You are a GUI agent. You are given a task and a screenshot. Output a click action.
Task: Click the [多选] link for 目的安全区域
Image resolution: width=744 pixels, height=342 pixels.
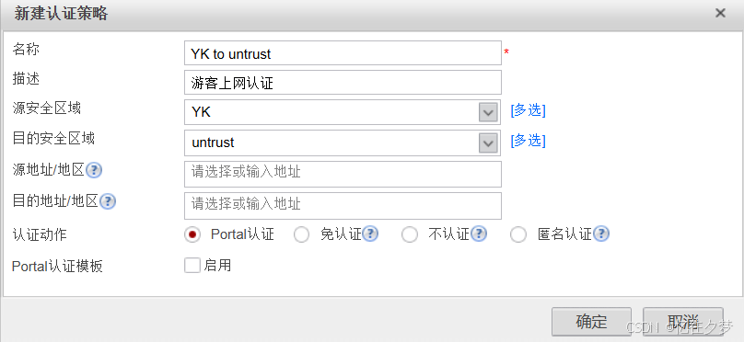529,141
